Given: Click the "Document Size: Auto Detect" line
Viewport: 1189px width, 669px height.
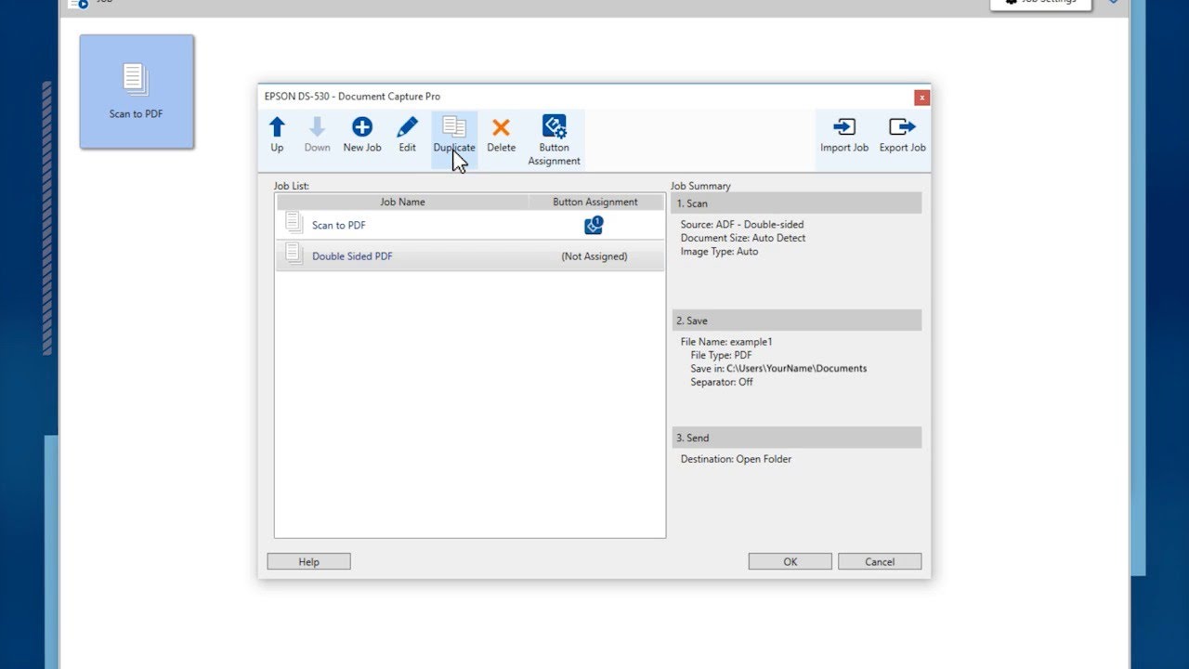Looking at the screenshot, I should (743, 238).
